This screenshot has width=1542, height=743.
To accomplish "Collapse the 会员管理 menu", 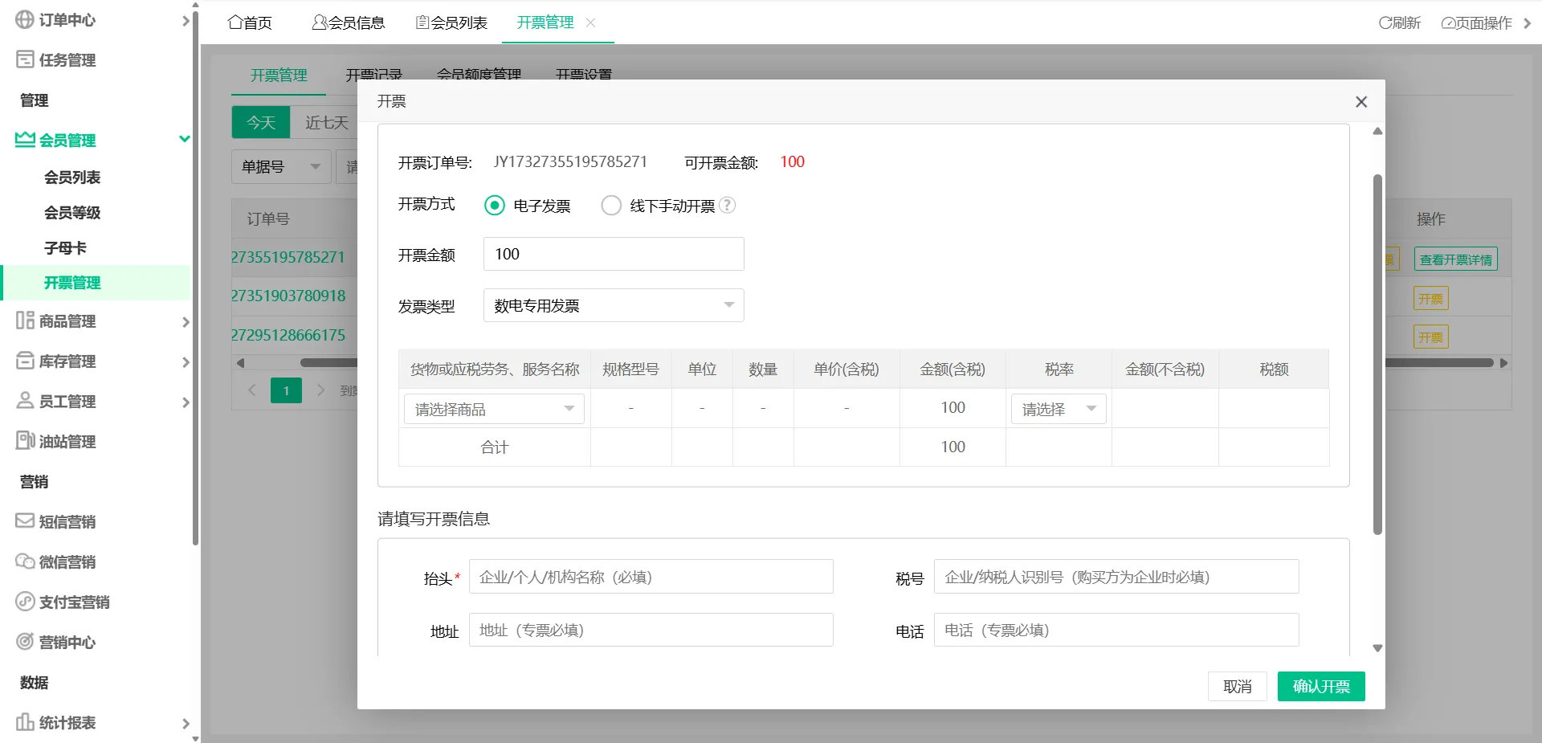I will [185, 139].
